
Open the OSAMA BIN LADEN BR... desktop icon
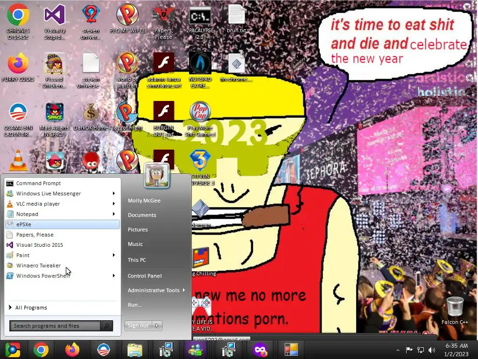coord(18,119)
